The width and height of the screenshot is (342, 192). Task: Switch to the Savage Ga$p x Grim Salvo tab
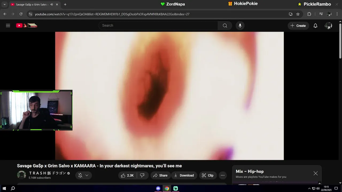(x=32, y=5)
